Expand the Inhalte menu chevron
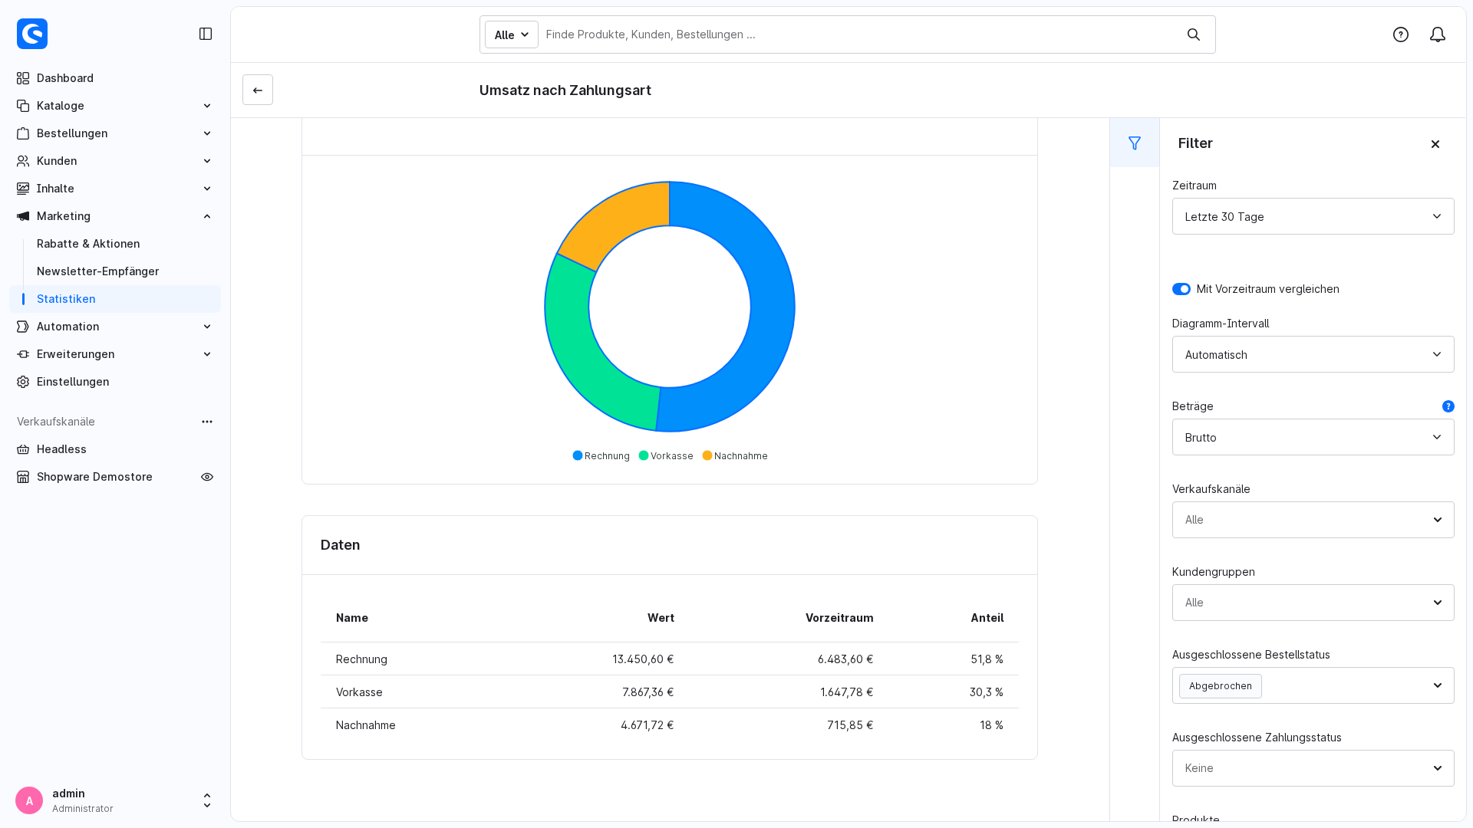Image resolution: width=1473 pixels, height=828 pixels. click(207, 189)
